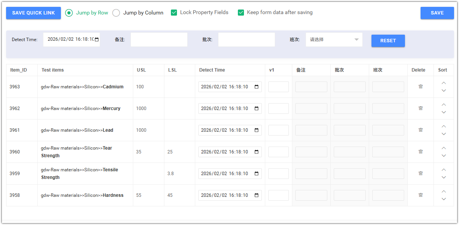Select the Jump by Row radio button

click(69, 12)
